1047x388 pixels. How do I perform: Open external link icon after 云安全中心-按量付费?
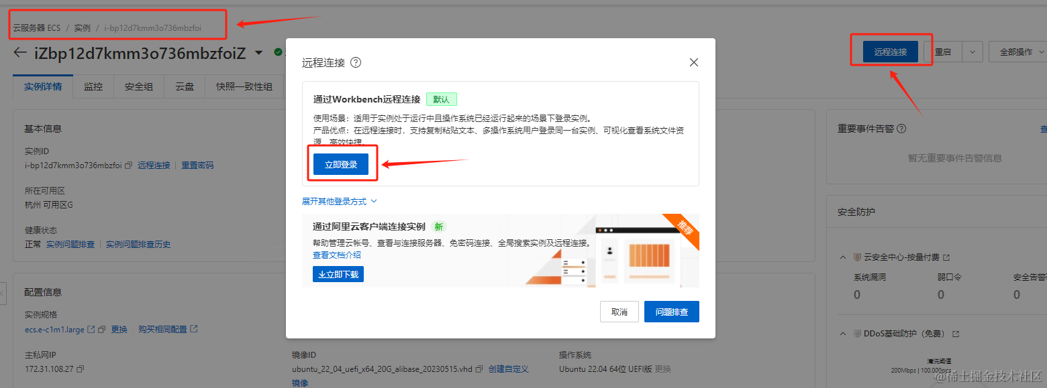click(946, 257)
